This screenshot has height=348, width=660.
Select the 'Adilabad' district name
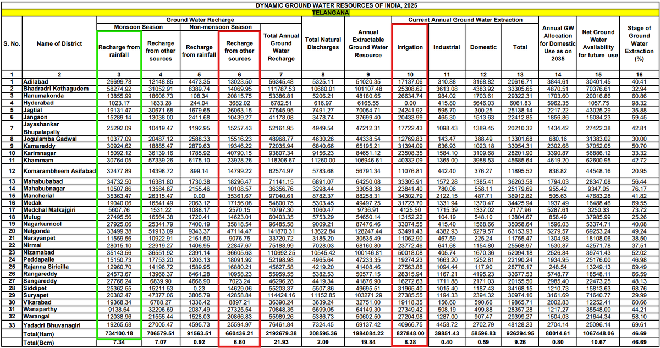[36, 81]
